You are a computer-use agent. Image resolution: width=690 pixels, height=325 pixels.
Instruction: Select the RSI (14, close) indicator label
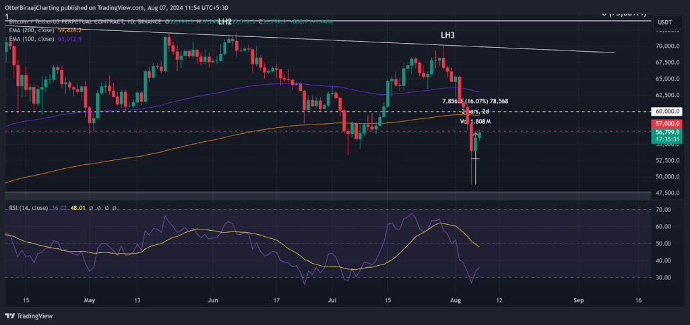(28, 208)
